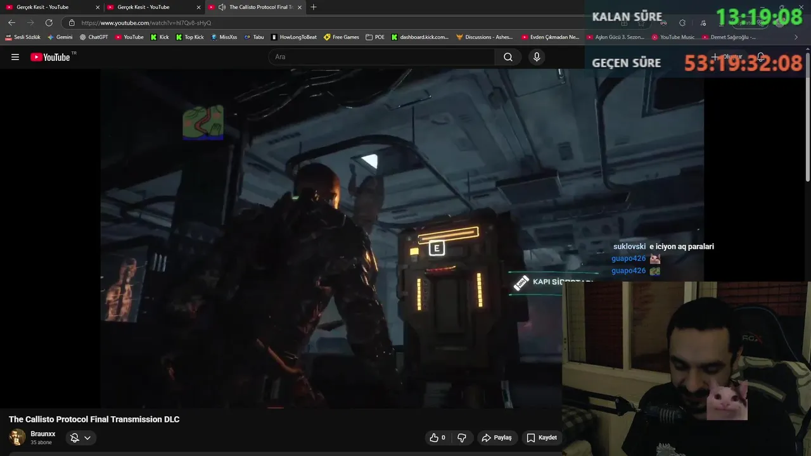Image resolution: width=811 pixels, height=456 pixels.
Task: Open the YouTube Music bookmark
Action: tap(673, 37)
